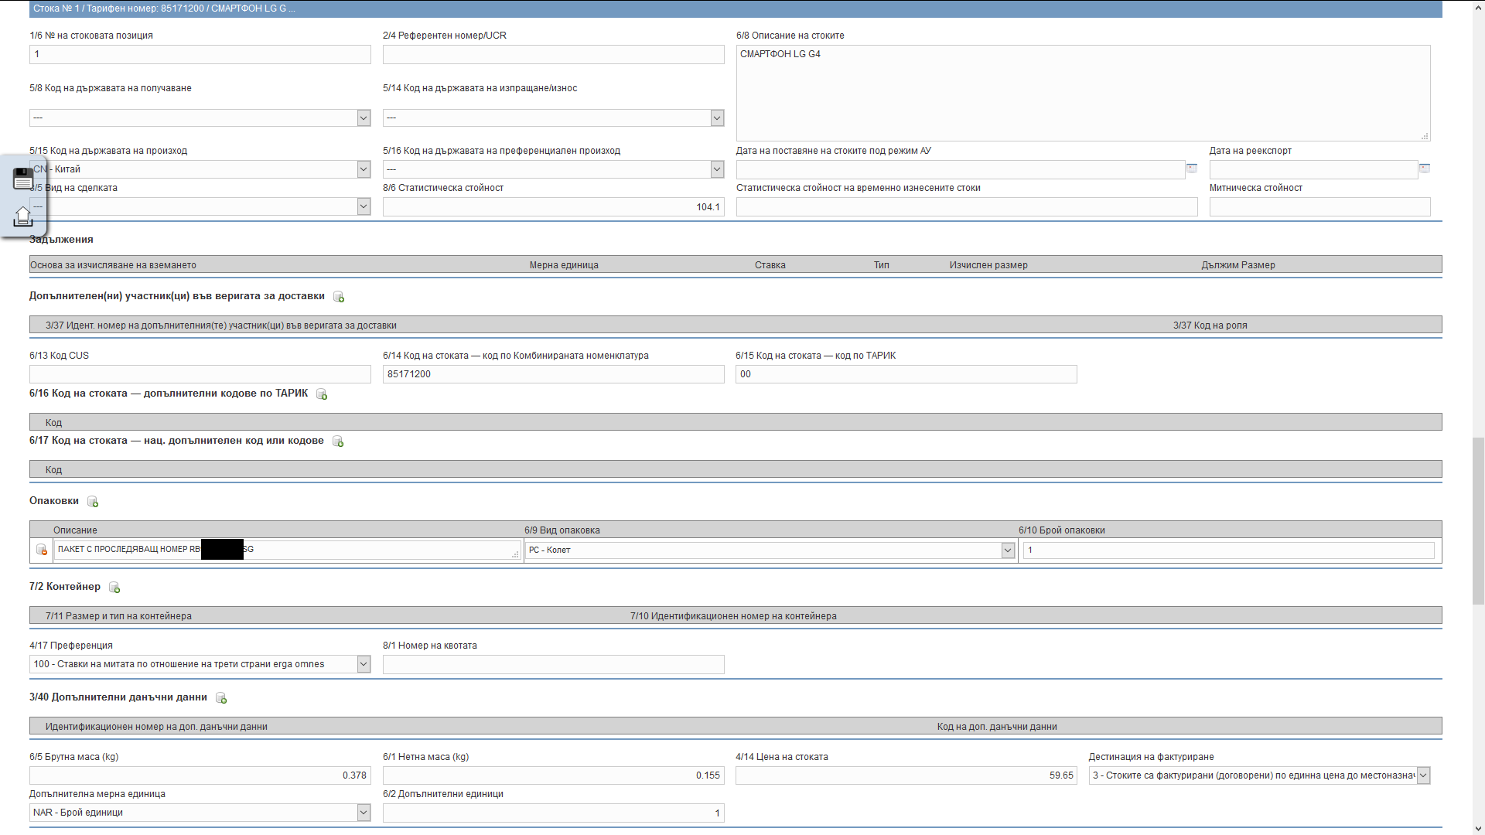Expand the 5/15 country of origin dropdown
The width and height of the screenshot is (1485, 835).
(x=364, y=169)
